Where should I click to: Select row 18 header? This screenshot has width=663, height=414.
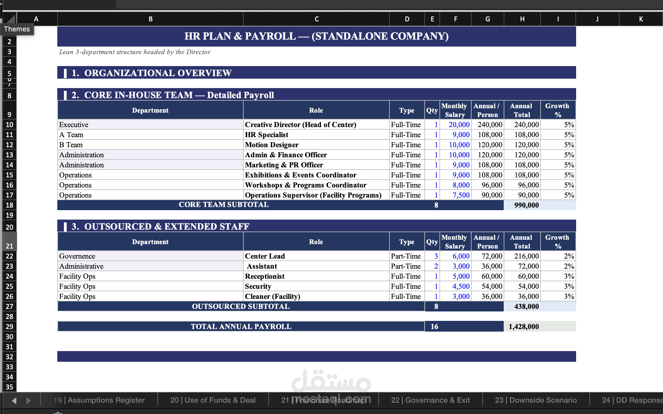(9, 205)
